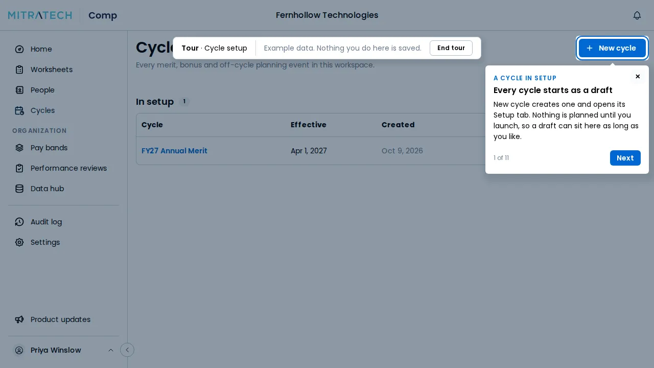Click the Every cycle starts as a draft heading
This screenshot has width=654, height=368.
(553, 90)
